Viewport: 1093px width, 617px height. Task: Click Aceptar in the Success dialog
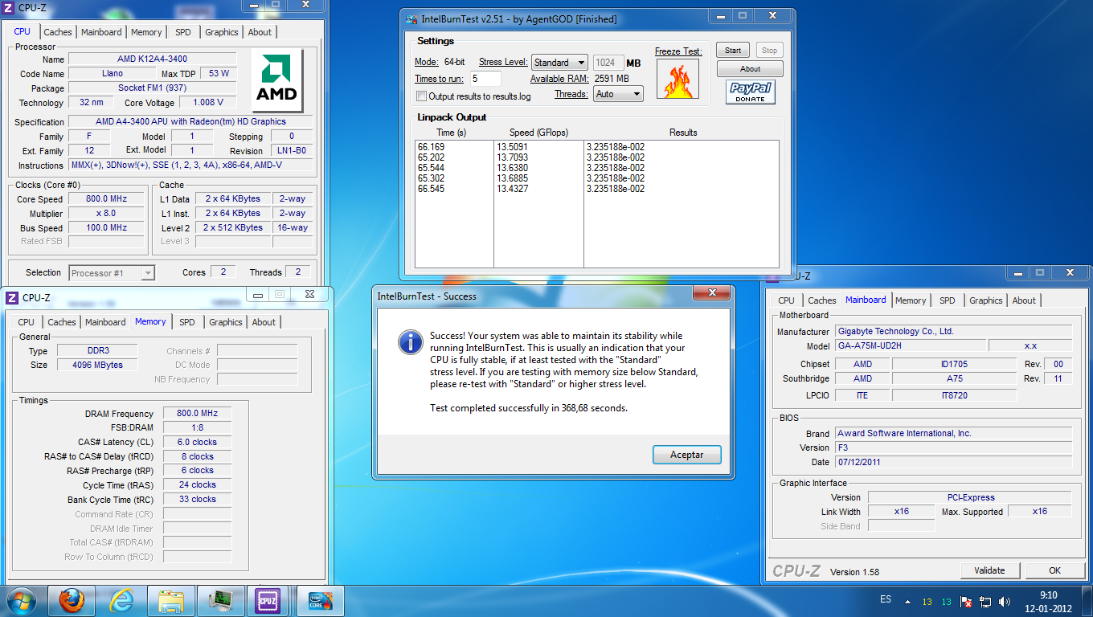click(687, 455)
